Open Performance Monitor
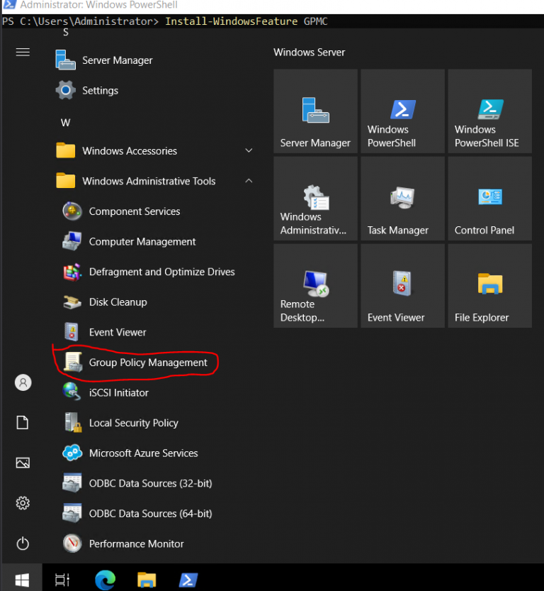 coord(136,543)
